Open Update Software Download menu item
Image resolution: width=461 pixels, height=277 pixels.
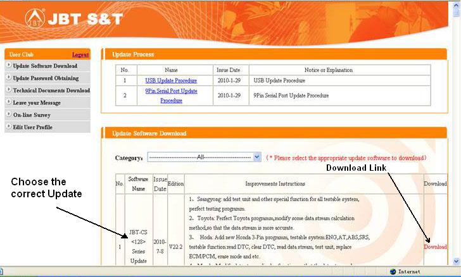pyautogui.click(x=45, y=66)
